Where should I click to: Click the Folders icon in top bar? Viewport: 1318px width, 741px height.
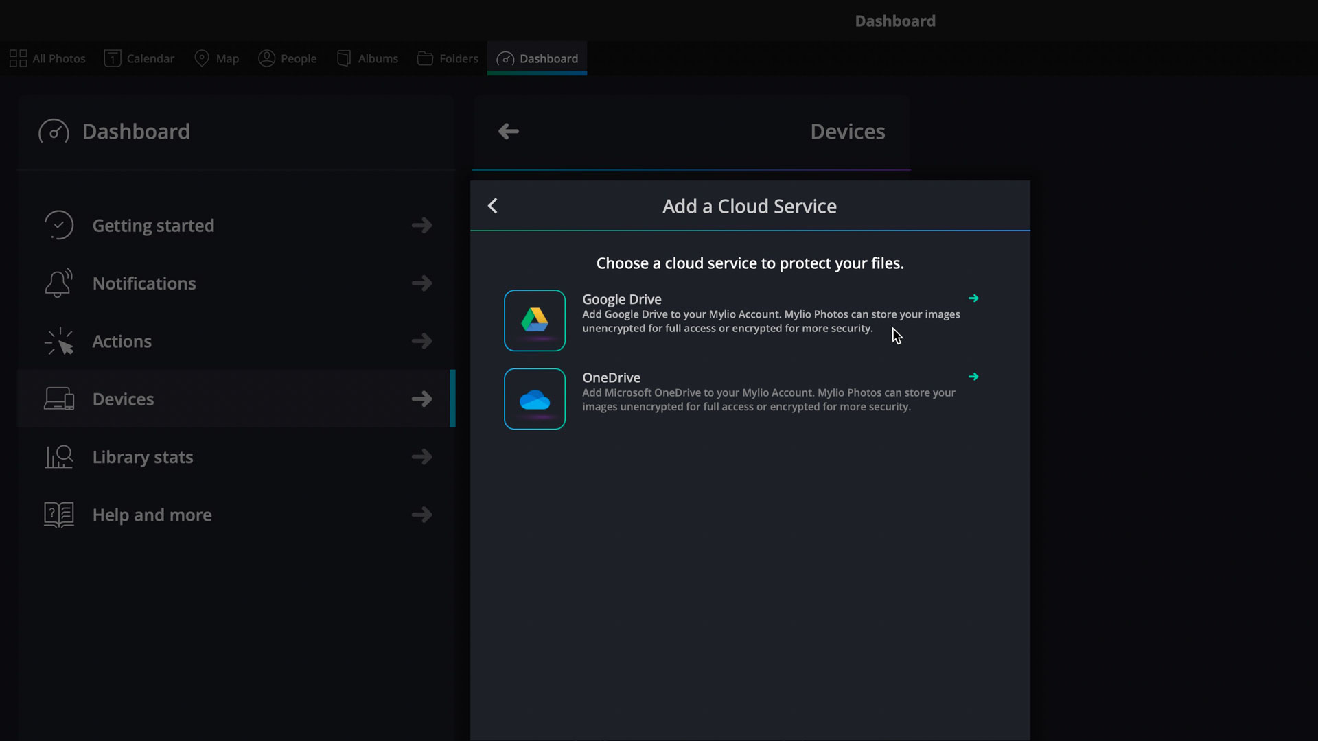[425, 58]
